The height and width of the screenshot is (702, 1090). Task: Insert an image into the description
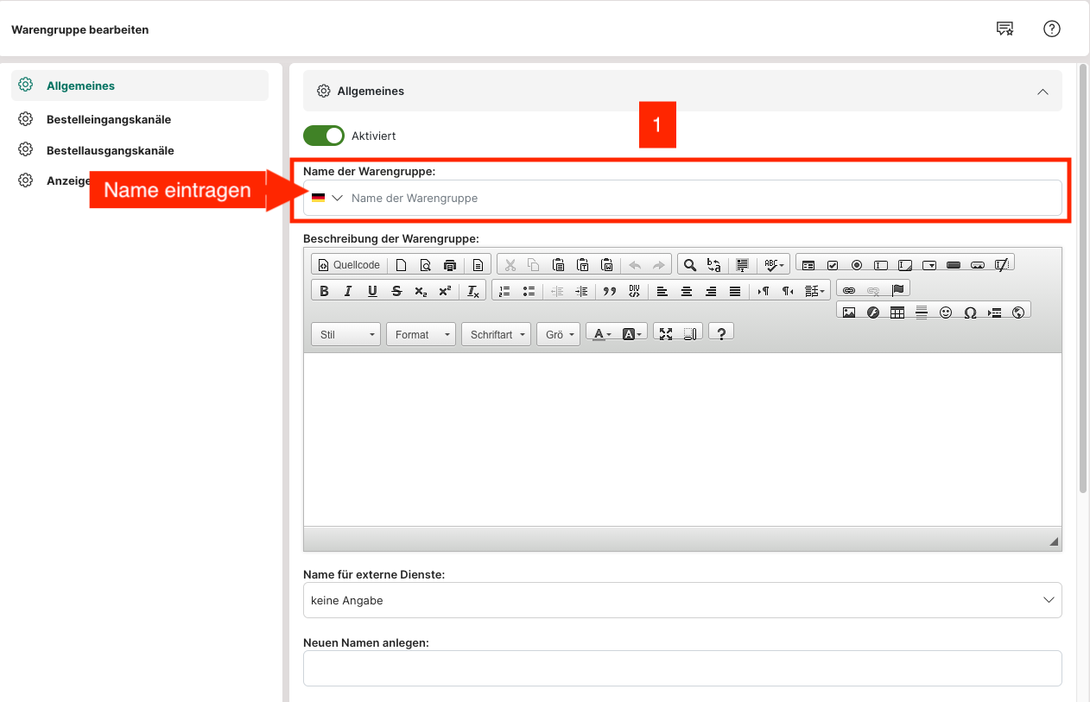click(x=849, y=313)
